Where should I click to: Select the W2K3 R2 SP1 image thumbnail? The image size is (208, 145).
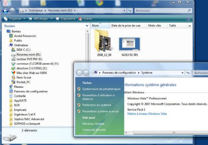pos(130,47)
